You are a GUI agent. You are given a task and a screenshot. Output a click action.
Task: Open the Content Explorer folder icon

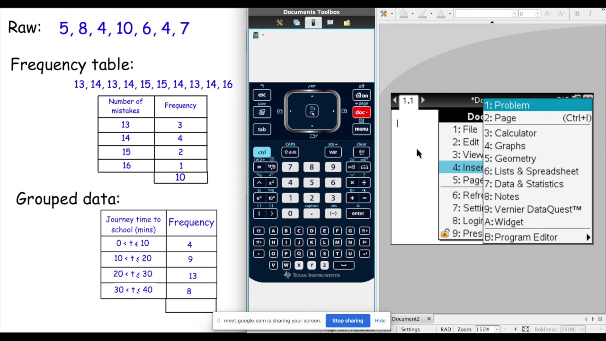pos(347,22)
